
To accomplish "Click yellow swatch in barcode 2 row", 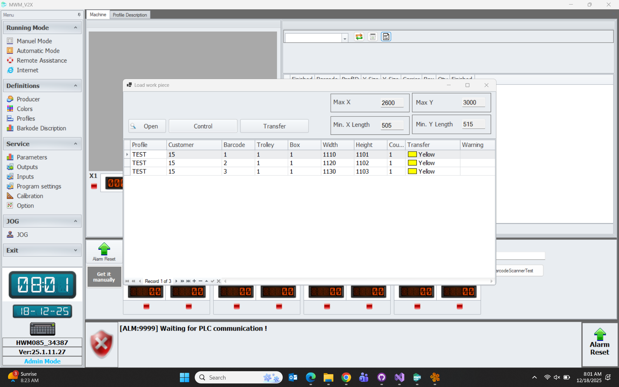I will (x=412, y=163).
